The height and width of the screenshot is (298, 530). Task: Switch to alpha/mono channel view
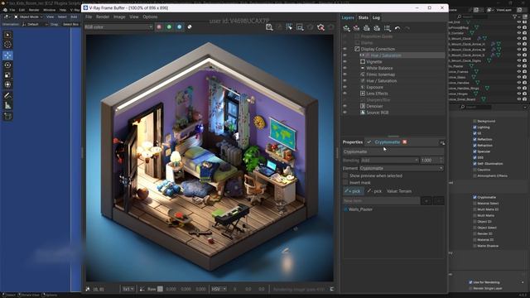pyautogui.click(x=190, y=27)
